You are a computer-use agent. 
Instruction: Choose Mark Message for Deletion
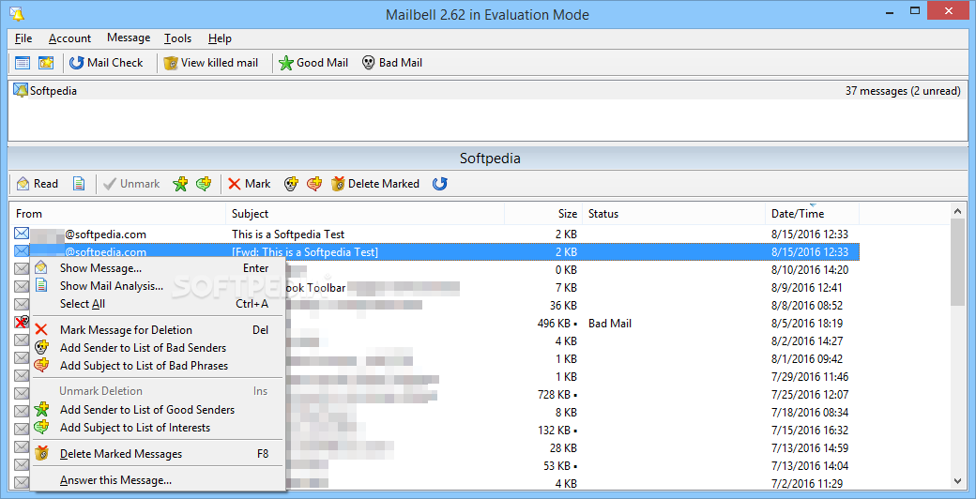point(158,330)
